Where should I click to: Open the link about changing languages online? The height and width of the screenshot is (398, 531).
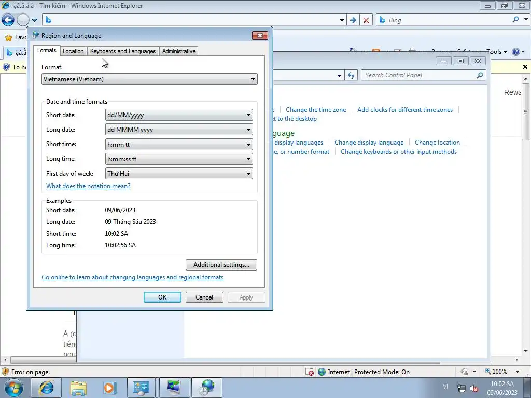[x=132, y=277]
